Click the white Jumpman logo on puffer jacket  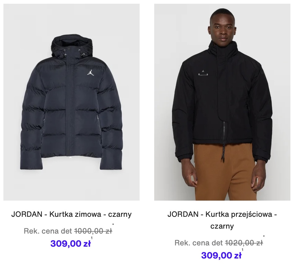pos(90,72)
